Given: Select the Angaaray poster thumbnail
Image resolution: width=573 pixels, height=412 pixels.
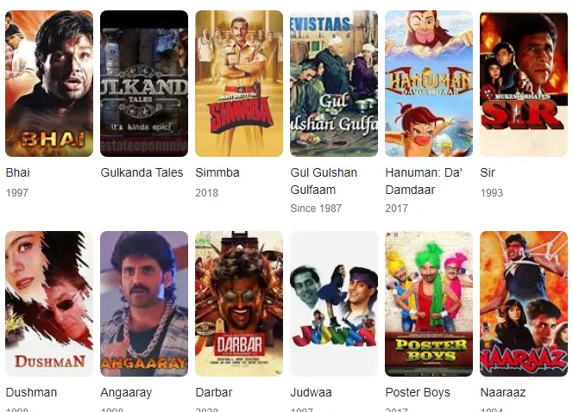Looking at the screenshot, I should click(144, 303).
